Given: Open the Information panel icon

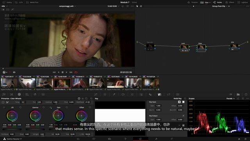Looking at the screenshot, I should coord(246,94).
